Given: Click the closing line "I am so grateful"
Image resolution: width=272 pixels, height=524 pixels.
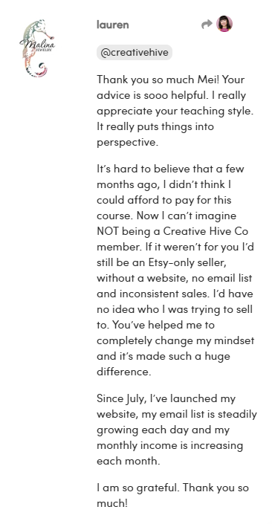Looking at the screenshot, I should 172,495.
